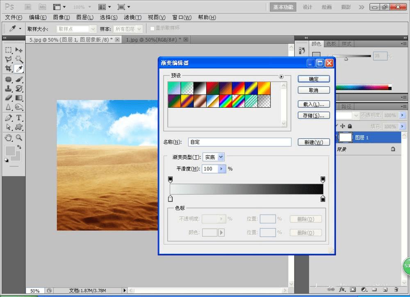Activate the Pen tool
This screenshot has height=297, width=410.
(x=8, y=118)
